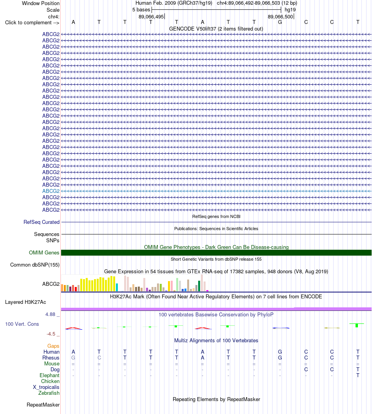Click the Human species label
The width and height of the screenshot is (372, 414).
(x=51, y=352)
